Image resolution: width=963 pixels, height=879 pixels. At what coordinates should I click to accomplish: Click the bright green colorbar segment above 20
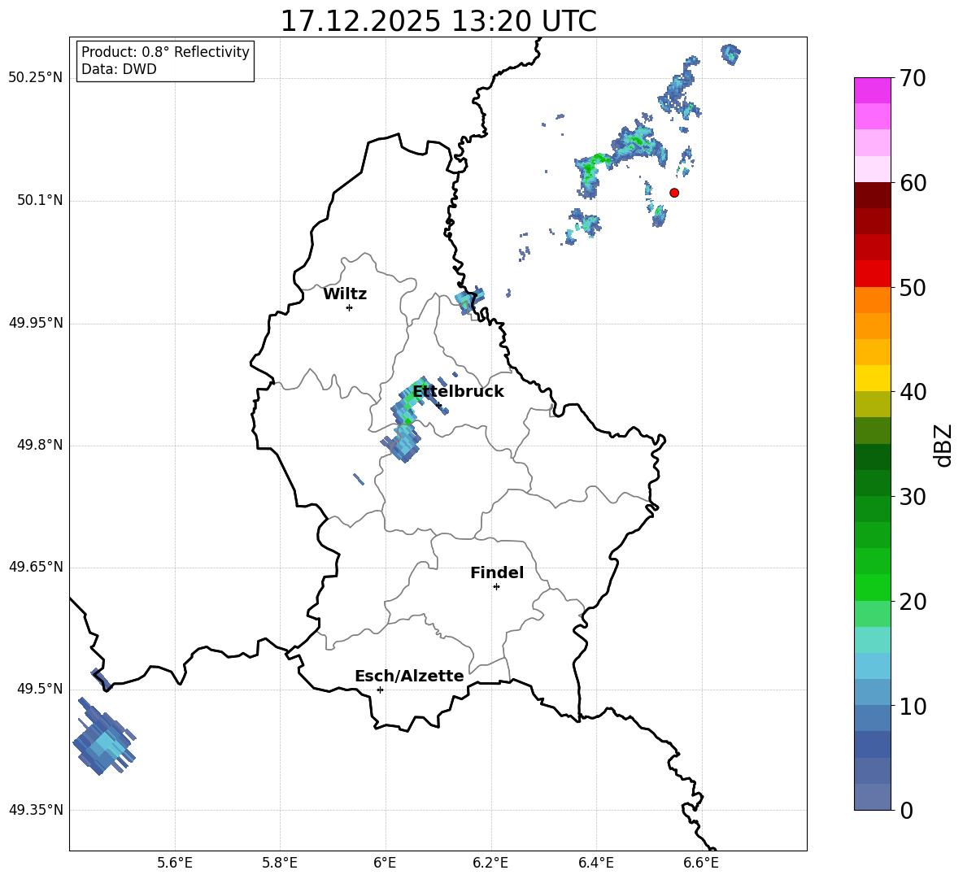click(872, 587)
